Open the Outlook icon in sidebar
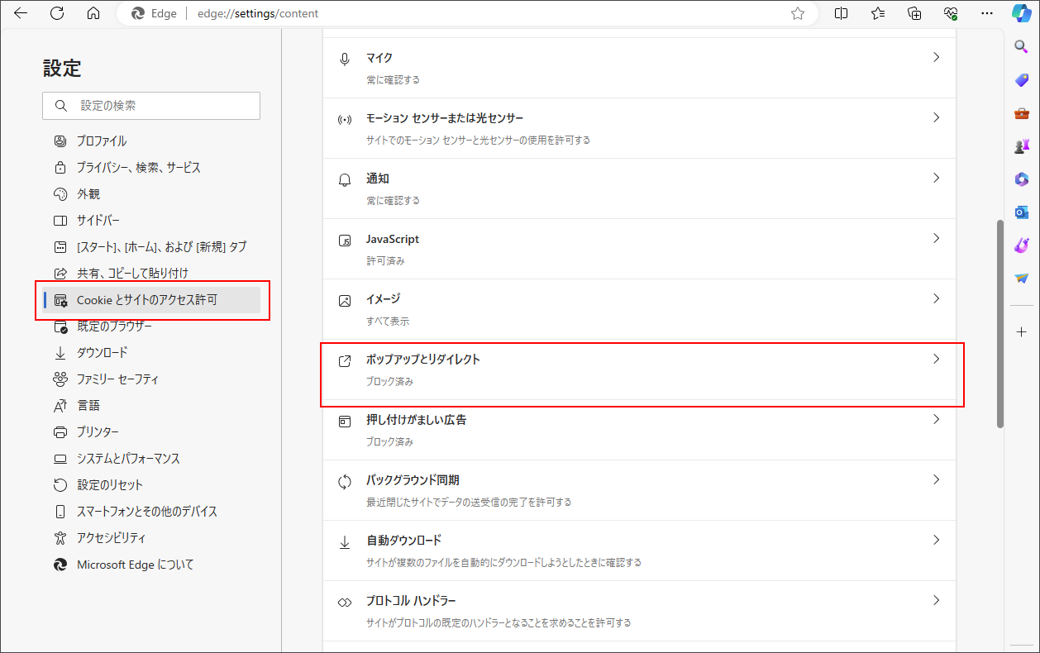 click(x=1022, y=212)
